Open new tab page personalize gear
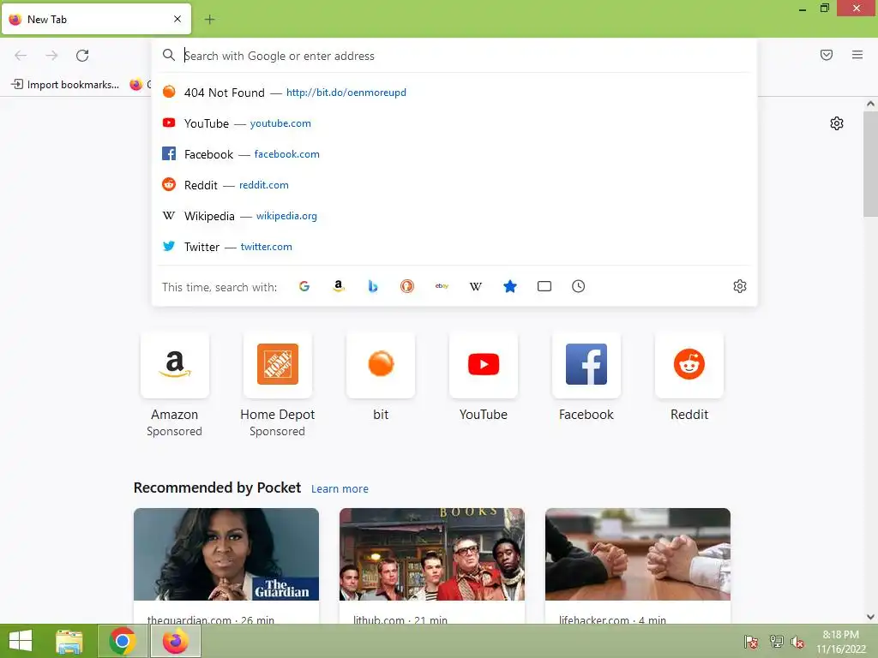This screenshot has width=878, height=658. click(837, 123)
